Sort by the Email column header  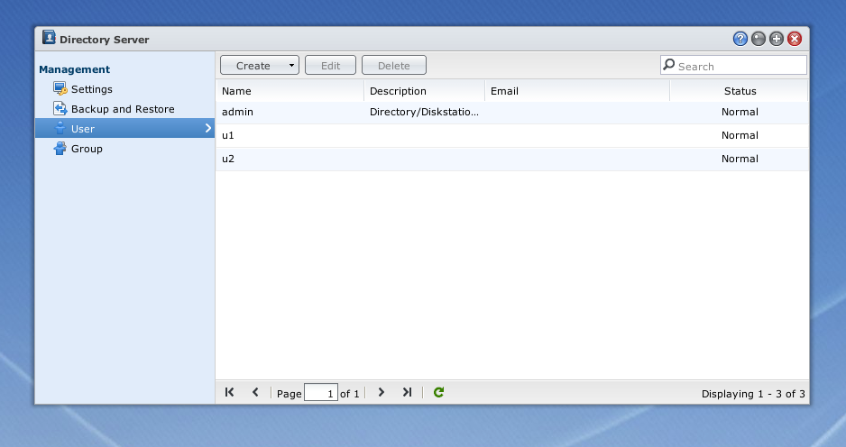point(576,91)
